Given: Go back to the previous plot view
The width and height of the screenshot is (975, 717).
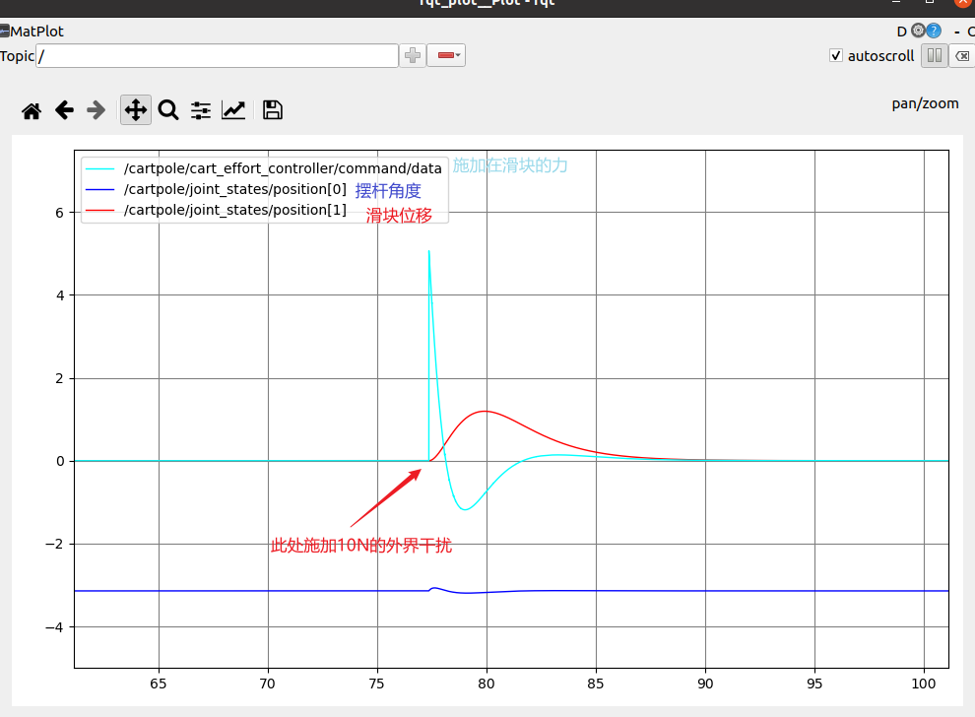Looking at the screenshot, I should pos(64,110).
